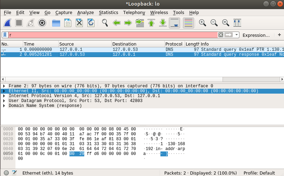The width and height of the screenshot is (284, 176).
Task: Open recent filter history dropdown
Action: click(x=236, y=35)
